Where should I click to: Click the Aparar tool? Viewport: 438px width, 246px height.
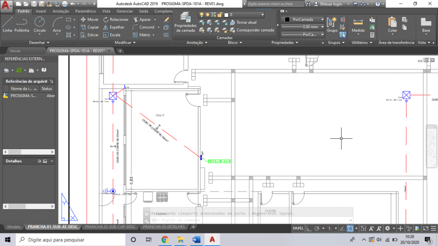click(x=142, y=20)
